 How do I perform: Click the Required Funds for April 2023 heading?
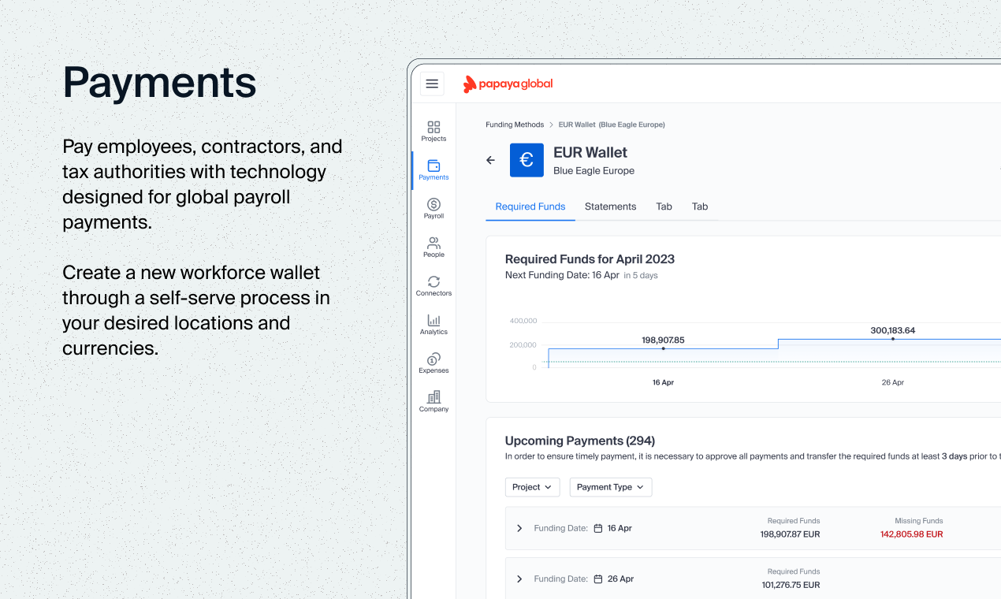(590, 259)
